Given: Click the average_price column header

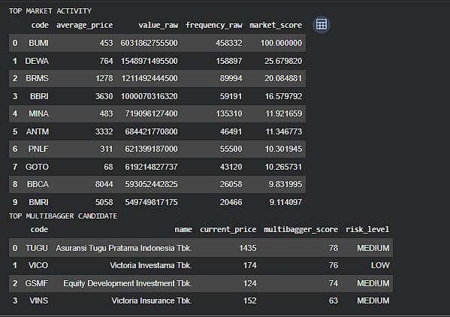Looking at the screenshot, I should [84, 26].
